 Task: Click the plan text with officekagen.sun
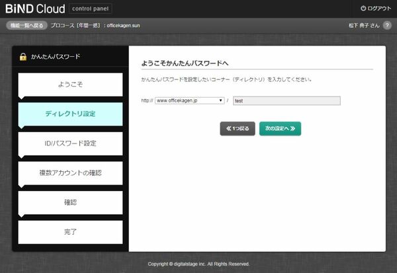coord(95,26)
